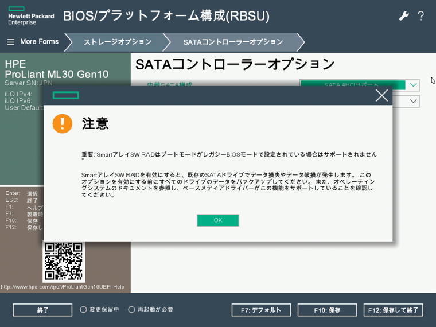Confirm the warning with OK button
This screenshot has width=436, height=327.
pyautogui.click(x=218, y=220)
